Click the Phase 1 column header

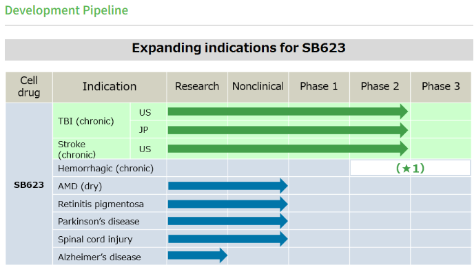tap(318, 87)
